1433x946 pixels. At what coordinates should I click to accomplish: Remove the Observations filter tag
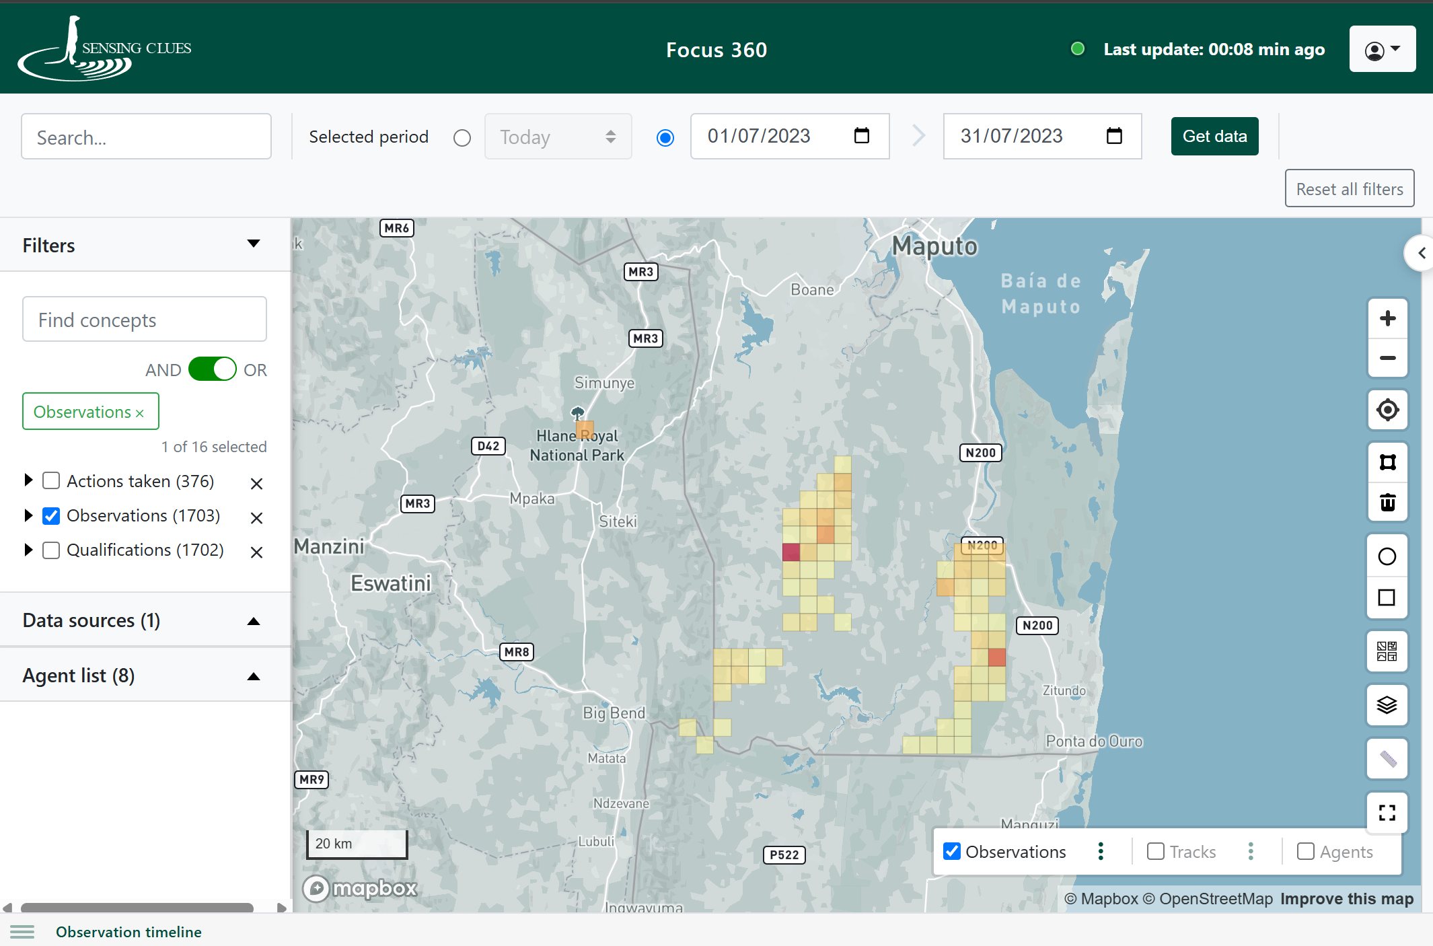click(x=140, y=413)
